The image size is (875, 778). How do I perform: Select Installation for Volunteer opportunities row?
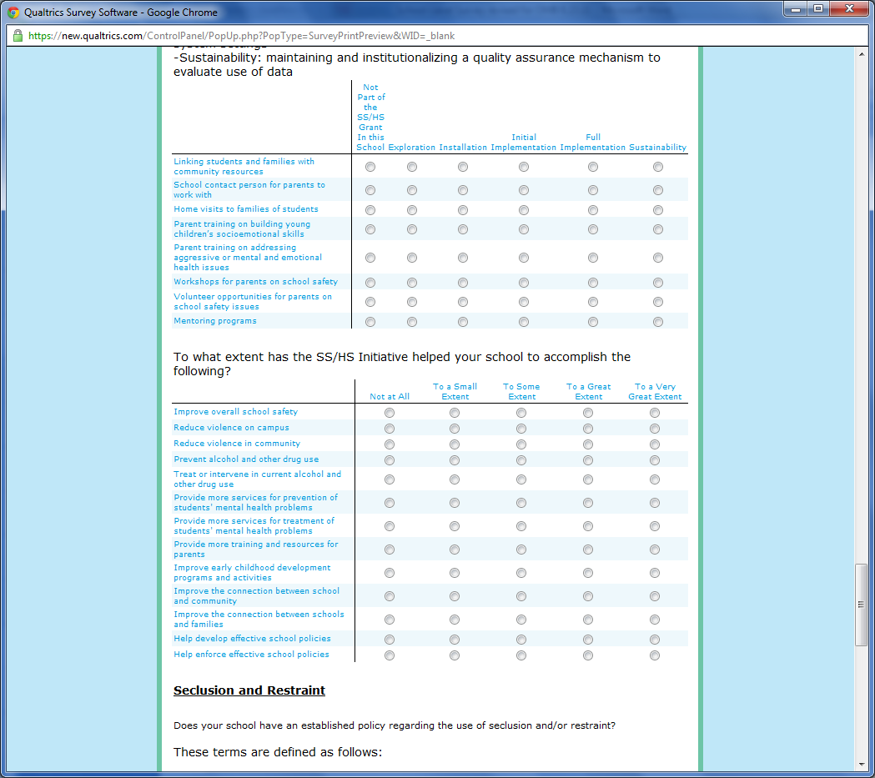click(463, 302)
